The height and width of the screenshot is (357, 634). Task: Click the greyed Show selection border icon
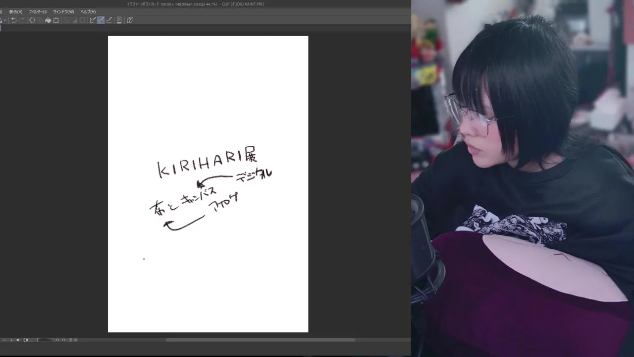click(82, 20)
